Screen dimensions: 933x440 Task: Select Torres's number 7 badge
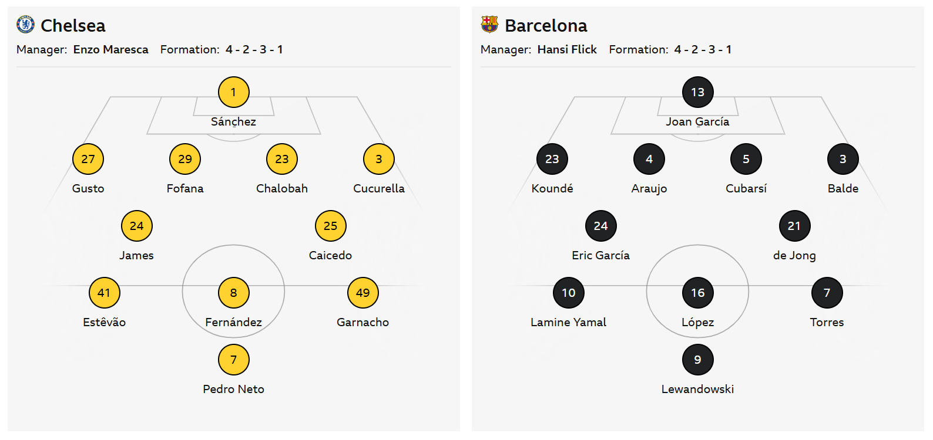[x=827, y=293]
